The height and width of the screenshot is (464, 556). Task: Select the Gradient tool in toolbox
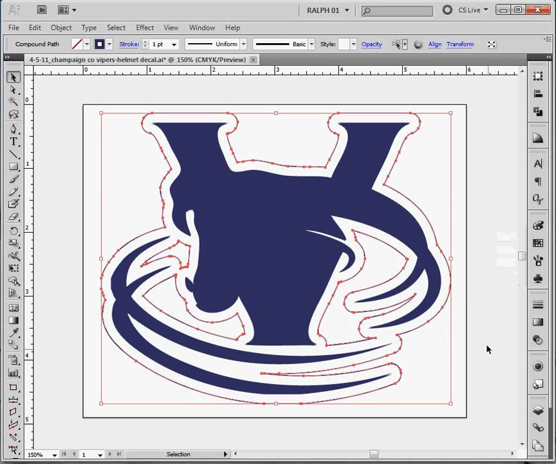click(14, 320)
